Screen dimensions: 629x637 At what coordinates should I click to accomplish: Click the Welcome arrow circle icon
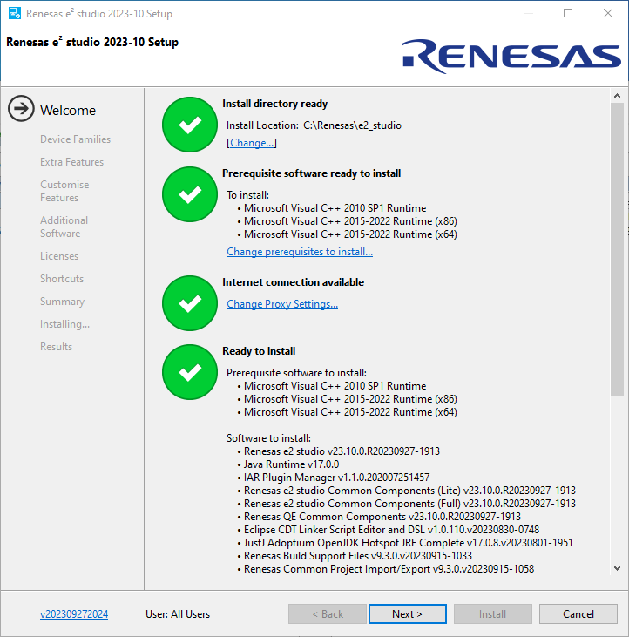[x=21, y=110]
